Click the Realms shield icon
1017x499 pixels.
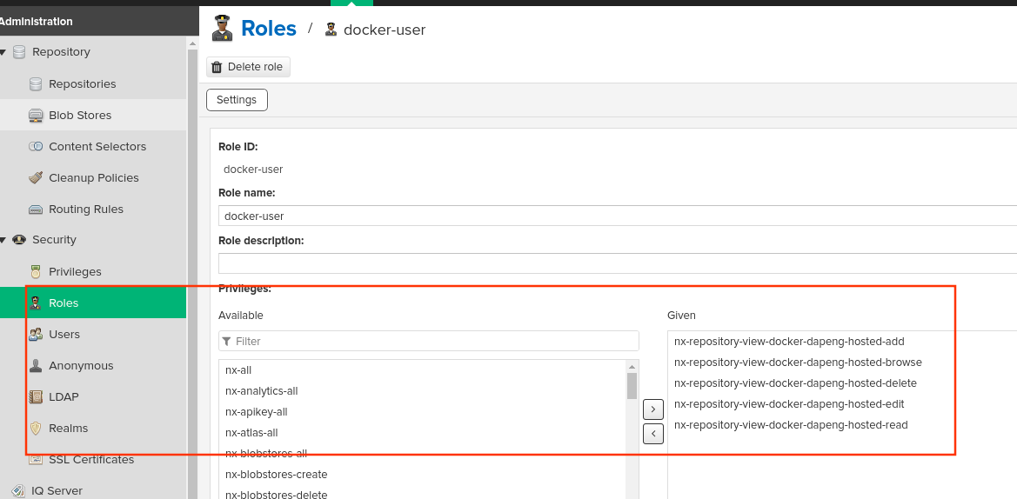(36, 429)
